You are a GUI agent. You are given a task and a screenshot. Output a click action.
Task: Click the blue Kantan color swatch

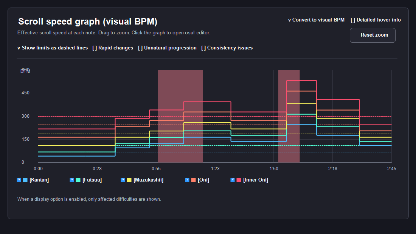(x=25, y=180)
